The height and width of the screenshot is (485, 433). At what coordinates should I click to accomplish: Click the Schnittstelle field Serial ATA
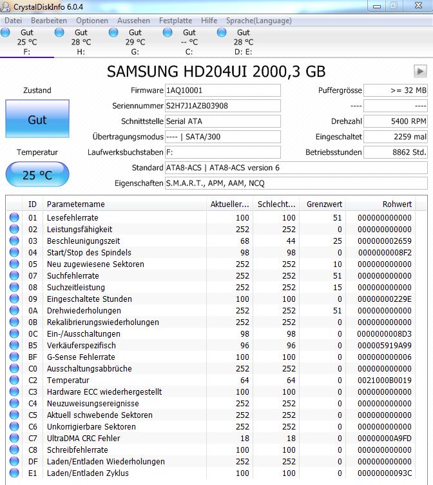223,121
